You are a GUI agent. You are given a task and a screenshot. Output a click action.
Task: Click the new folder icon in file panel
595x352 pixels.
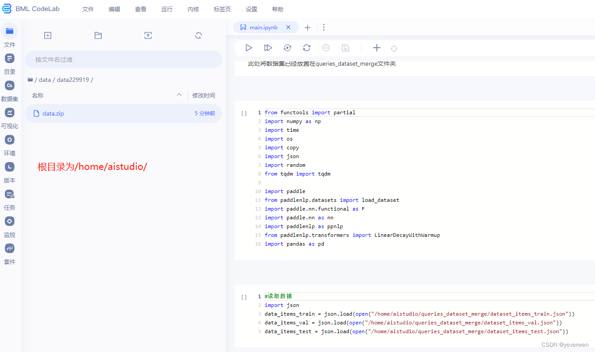pyautogui.click(x=98, y=35)
